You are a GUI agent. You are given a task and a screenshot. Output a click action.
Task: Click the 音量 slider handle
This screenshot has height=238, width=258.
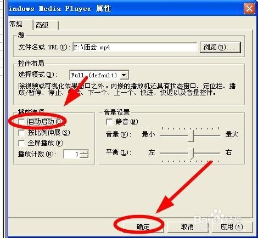pos(191,135)
